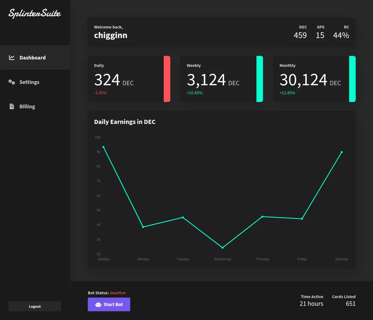Viewport: 373px width, 320px height.
Task: Click the Sunday data point on chart
Action: tap(103, 147)
